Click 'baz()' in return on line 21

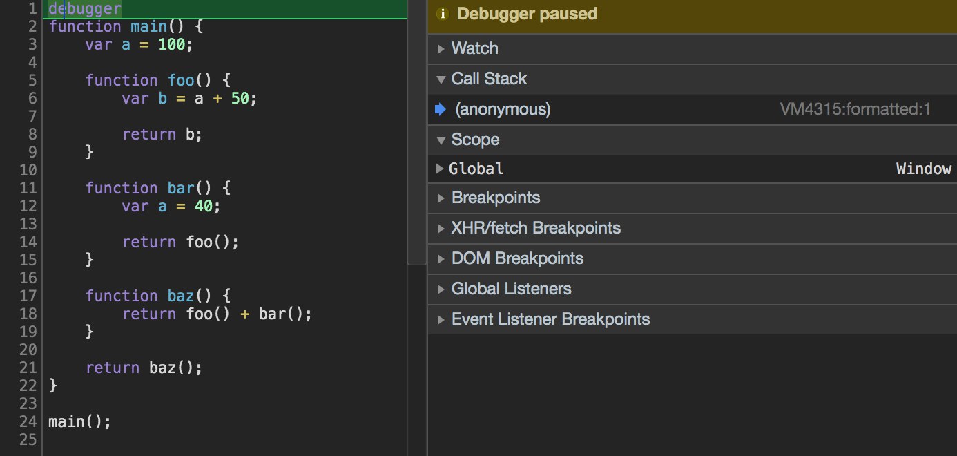(171, 368)
